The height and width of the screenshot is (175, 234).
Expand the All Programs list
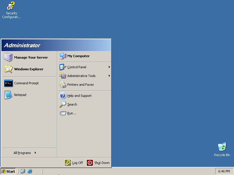pos(25,153)
